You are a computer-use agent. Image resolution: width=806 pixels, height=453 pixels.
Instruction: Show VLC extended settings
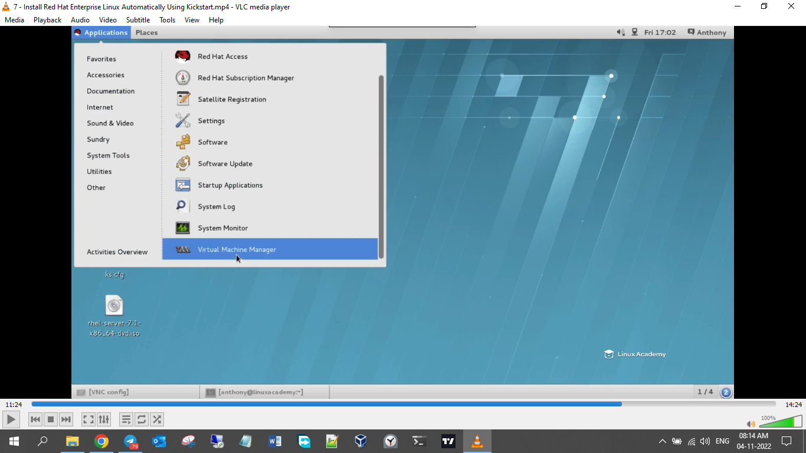tap(104, 419)
